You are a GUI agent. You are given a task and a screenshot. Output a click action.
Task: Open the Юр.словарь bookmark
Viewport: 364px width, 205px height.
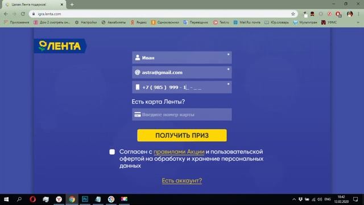pyautogui.click(x=277, y=22)
